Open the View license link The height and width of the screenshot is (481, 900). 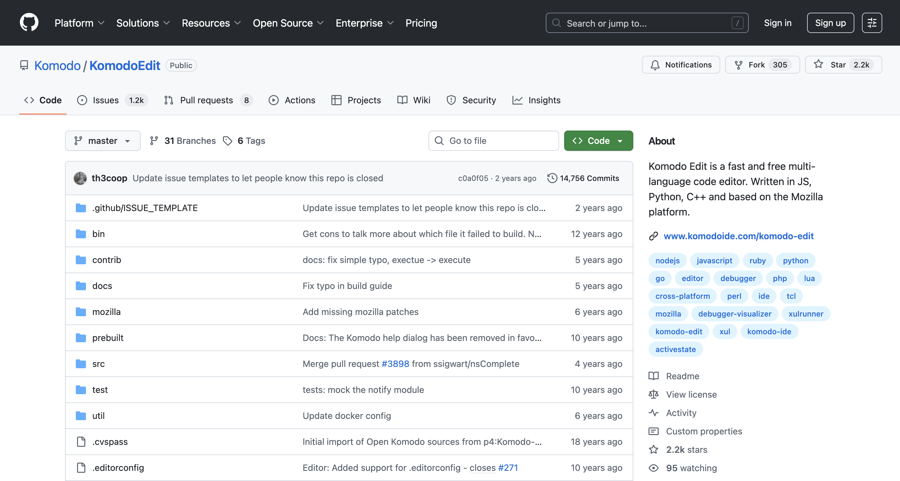click(x=691, y=394)
